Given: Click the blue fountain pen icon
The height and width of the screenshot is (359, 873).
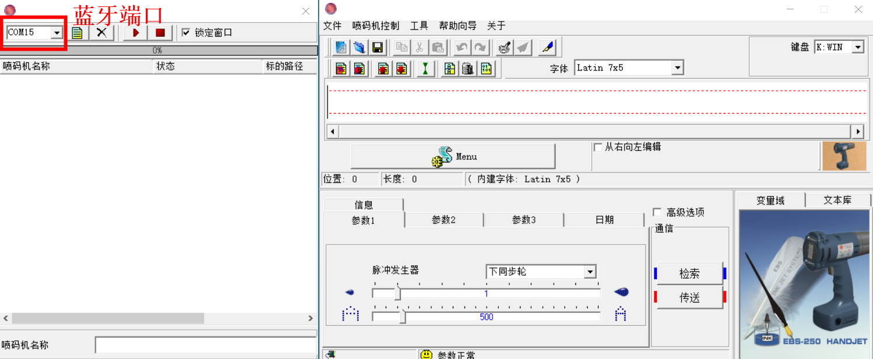Looking at the screenshot, I should pos(547,47).
